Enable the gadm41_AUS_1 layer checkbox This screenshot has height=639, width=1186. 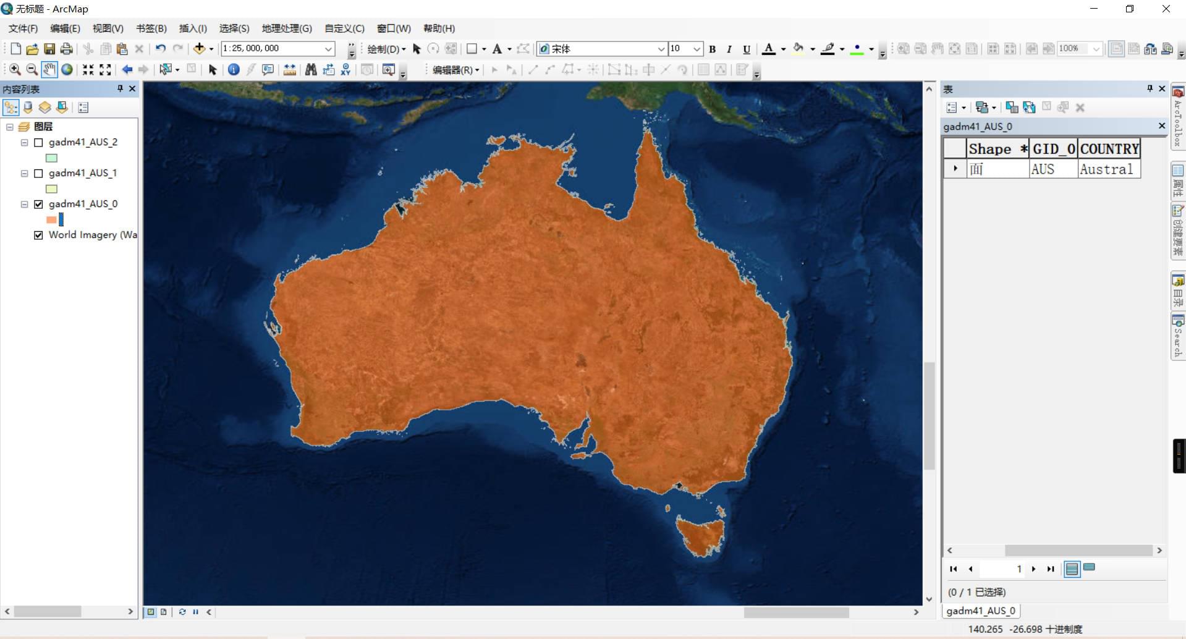[38, 173]
